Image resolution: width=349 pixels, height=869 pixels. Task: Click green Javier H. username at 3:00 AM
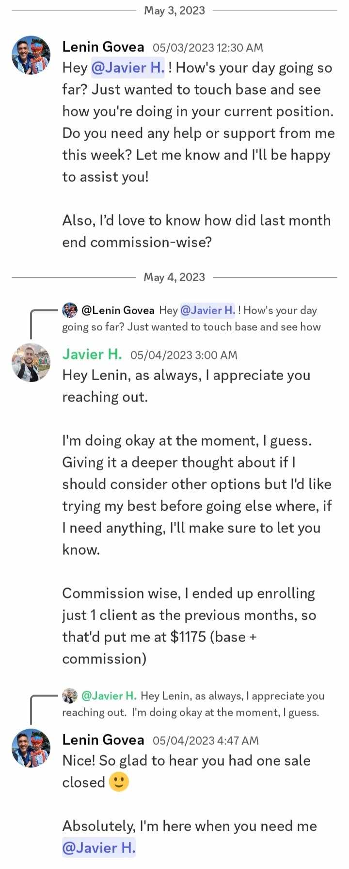pyautogui.click(x=92, y=354)
